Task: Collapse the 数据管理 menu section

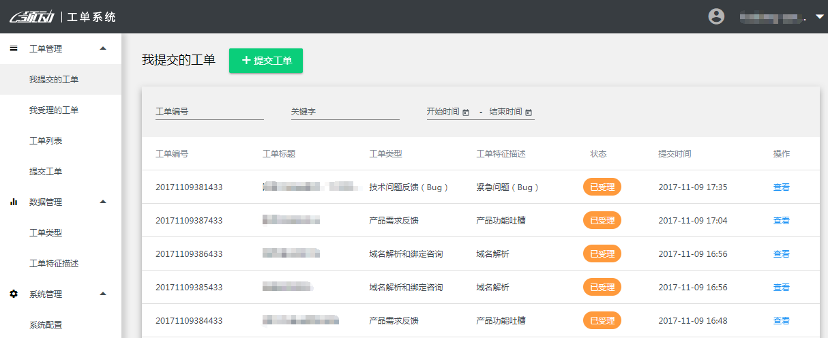Action: point(103,202)
